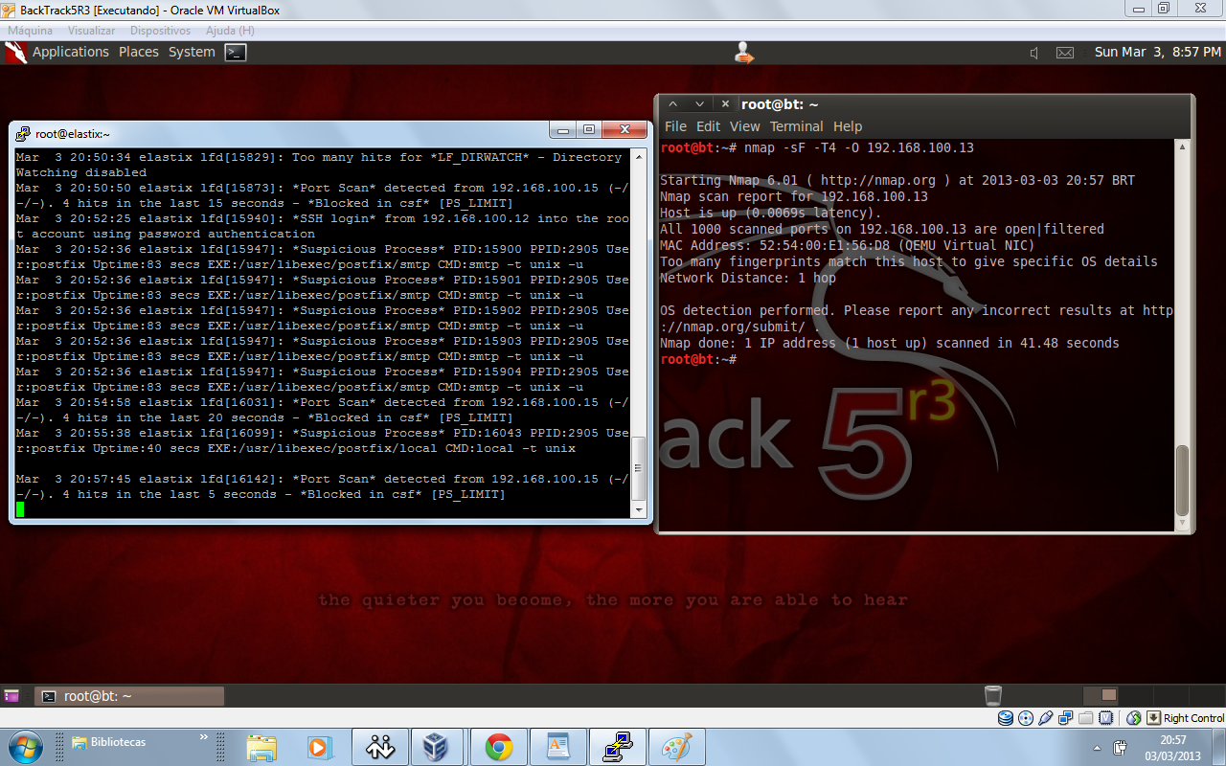1226x766 pixels.
Task: Click the VirtualBox network adapters icon
Action: 1066,718
